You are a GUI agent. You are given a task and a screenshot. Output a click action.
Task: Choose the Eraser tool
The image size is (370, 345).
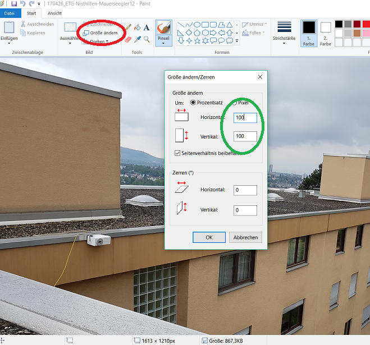[128, 39]
